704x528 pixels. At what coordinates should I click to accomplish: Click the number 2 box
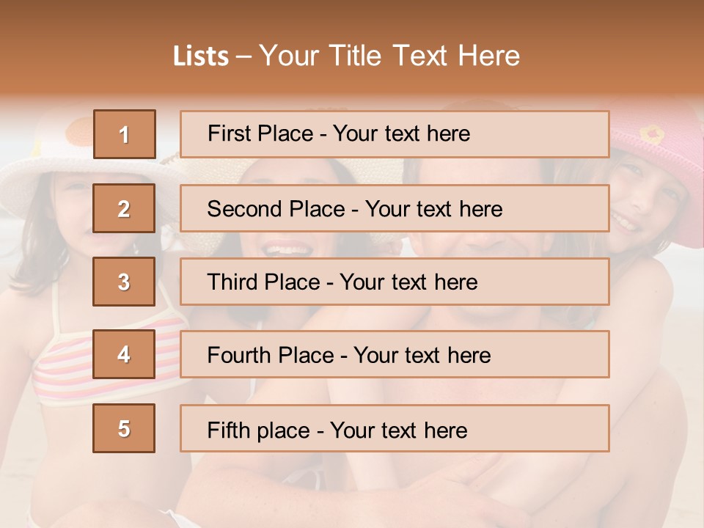click(124, 208)
